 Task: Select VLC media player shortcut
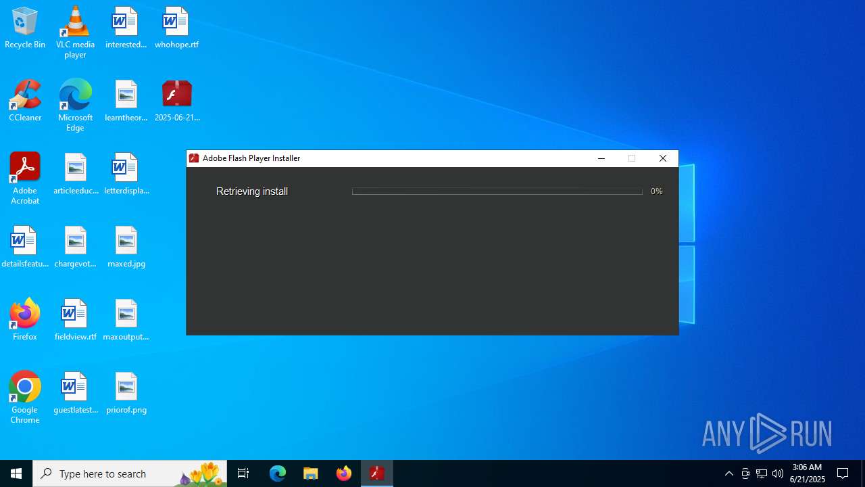click(x=75, y=32)
